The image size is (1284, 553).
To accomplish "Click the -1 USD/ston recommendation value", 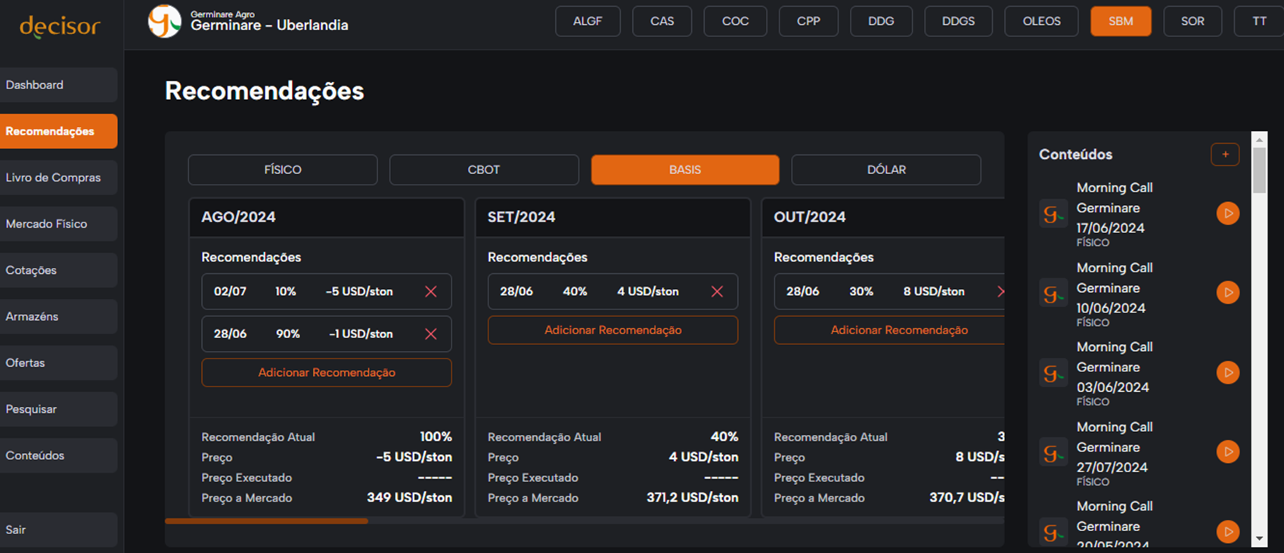I will (x=361, y=334).
